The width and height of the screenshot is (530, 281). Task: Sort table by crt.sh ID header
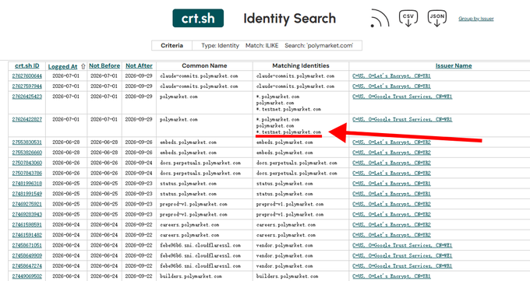27,66
